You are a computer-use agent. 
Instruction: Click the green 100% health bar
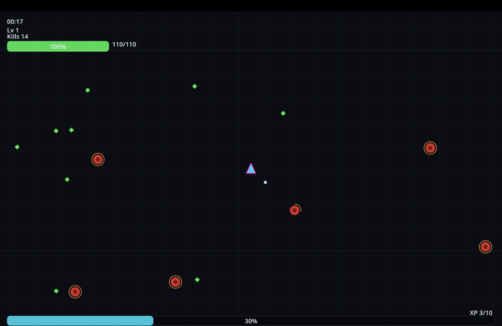click(58, 46)
